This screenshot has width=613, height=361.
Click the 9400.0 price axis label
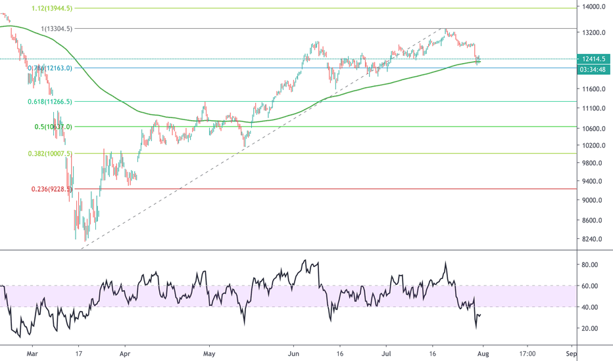pos(592,181)
